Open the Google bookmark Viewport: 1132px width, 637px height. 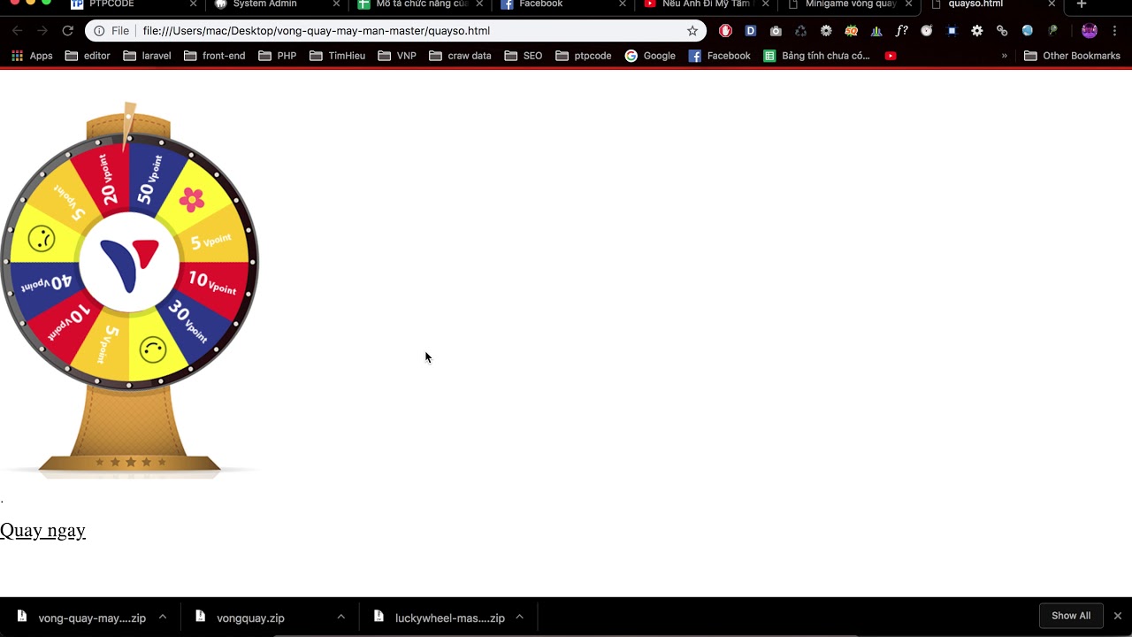point(649,56)
